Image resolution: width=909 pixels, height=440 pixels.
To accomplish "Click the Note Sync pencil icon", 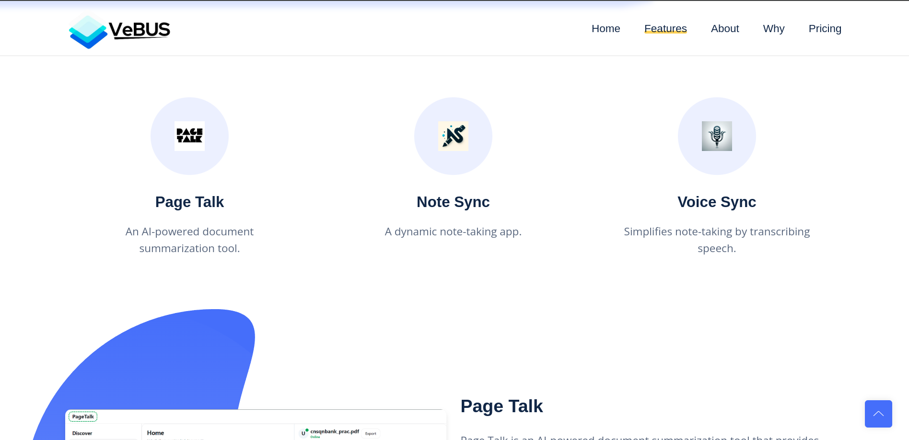I will click(453, 136).
